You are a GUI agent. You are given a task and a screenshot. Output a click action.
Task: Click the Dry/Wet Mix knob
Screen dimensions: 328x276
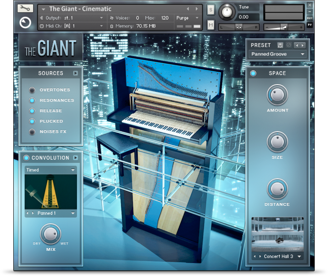(x=51, y=233)
